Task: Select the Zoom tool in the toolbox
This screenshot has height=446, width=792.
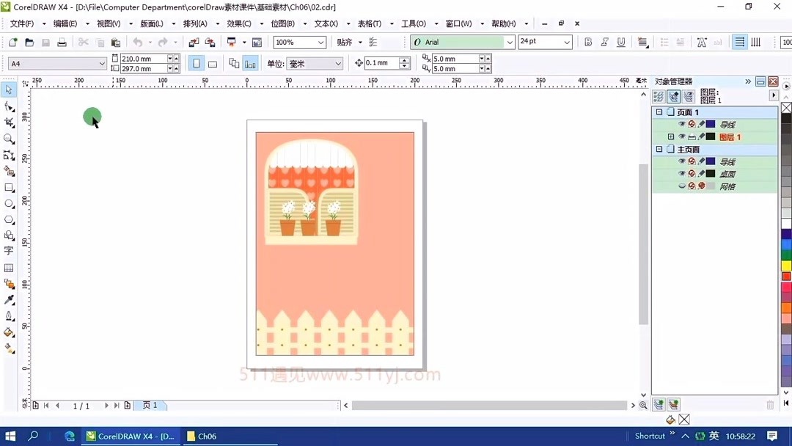Action: 9,139
